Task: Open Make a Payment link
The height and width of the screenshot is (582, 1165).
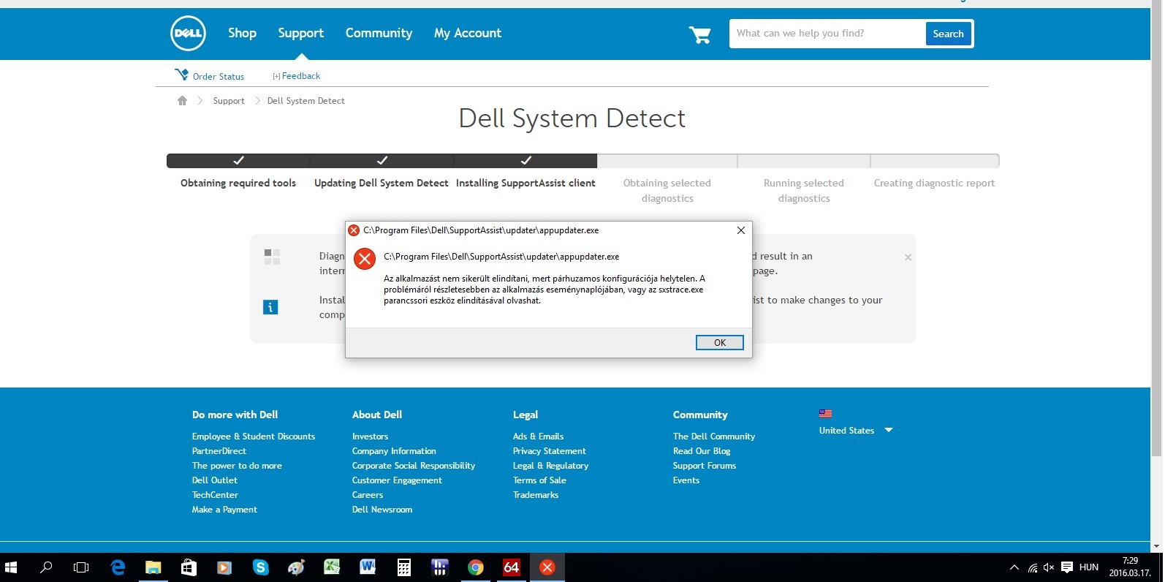Action: pyautogui.click(x=224, y=510)
